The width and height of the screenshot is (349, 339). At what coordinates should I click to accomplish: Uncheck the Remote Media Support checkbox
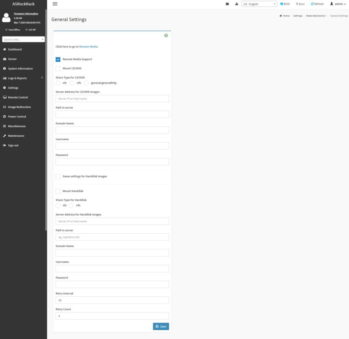point(58,59)
